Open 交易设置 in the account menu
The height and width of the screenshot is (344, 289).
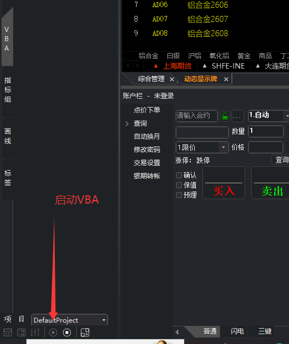coord(147,163)
